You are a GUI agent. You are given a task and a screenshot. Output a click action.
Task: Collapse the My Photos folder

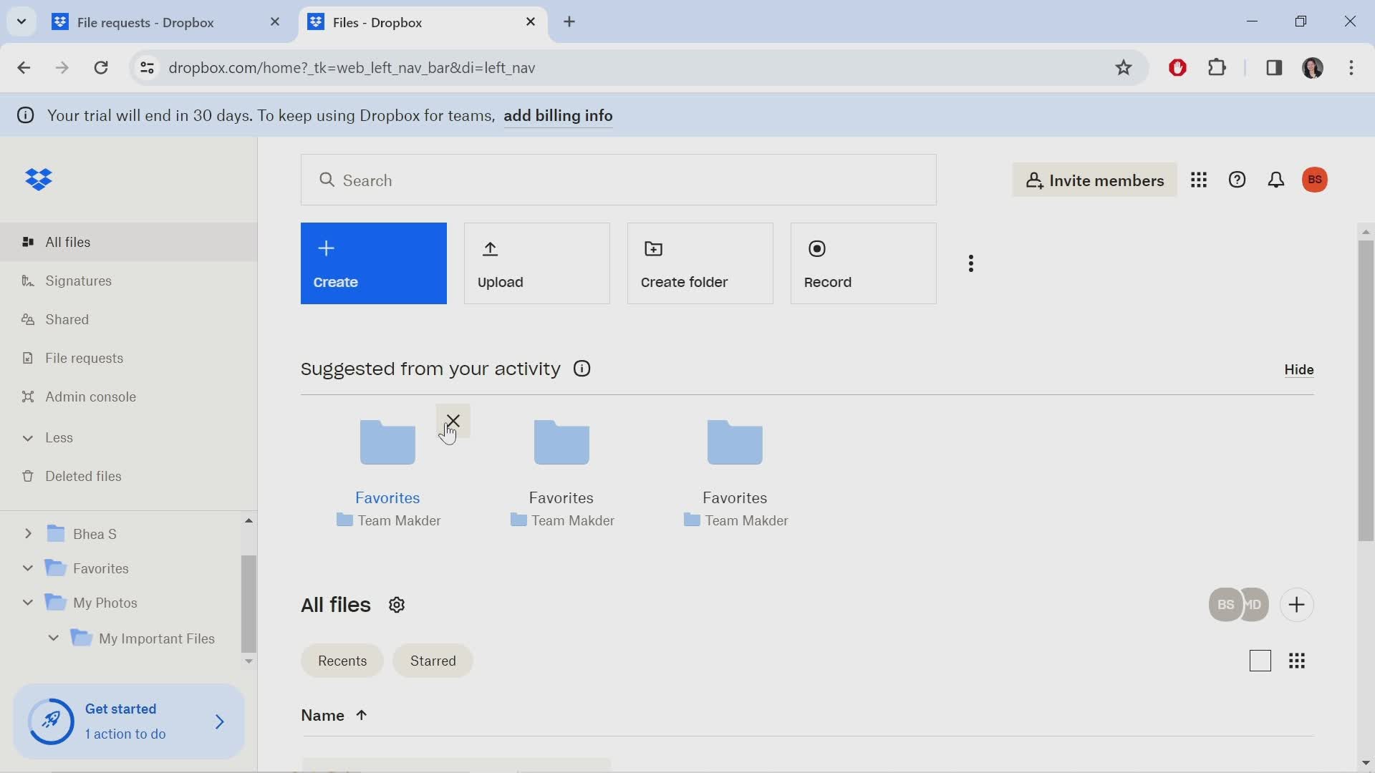click(x=27, y=602)
